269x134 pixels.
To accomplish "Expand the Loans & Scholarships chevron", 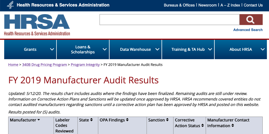I will (105, 49).
